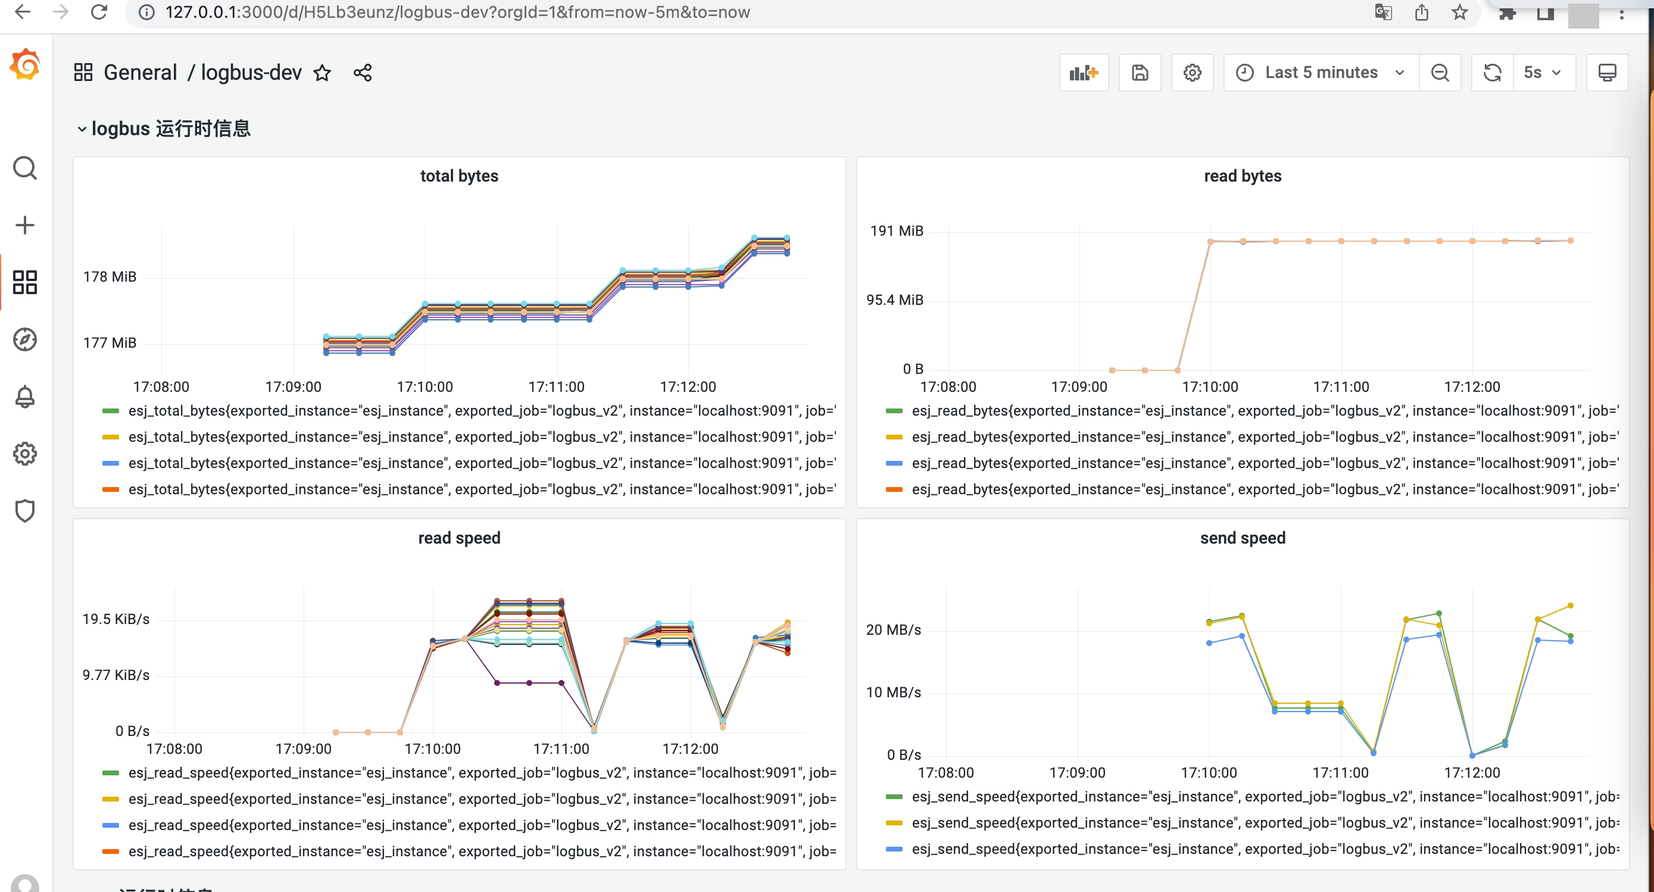This screenshot has width=1654, height=892.
Task: Open the Create plus menu in sidebar
Action: (x=25, y=226)
